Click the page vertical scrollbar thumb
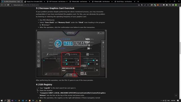 tap(180, 48)
